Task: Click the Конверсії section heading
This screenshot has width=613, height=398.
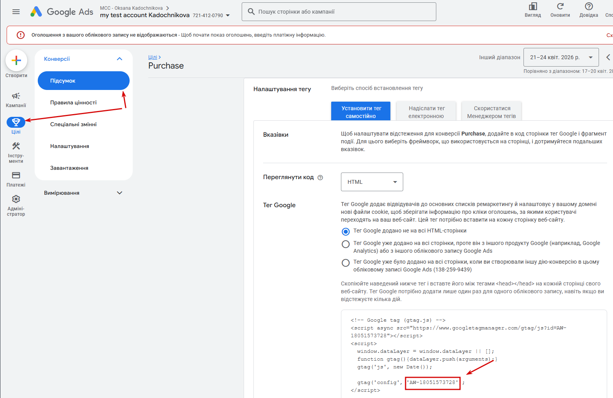Action: 57,59
